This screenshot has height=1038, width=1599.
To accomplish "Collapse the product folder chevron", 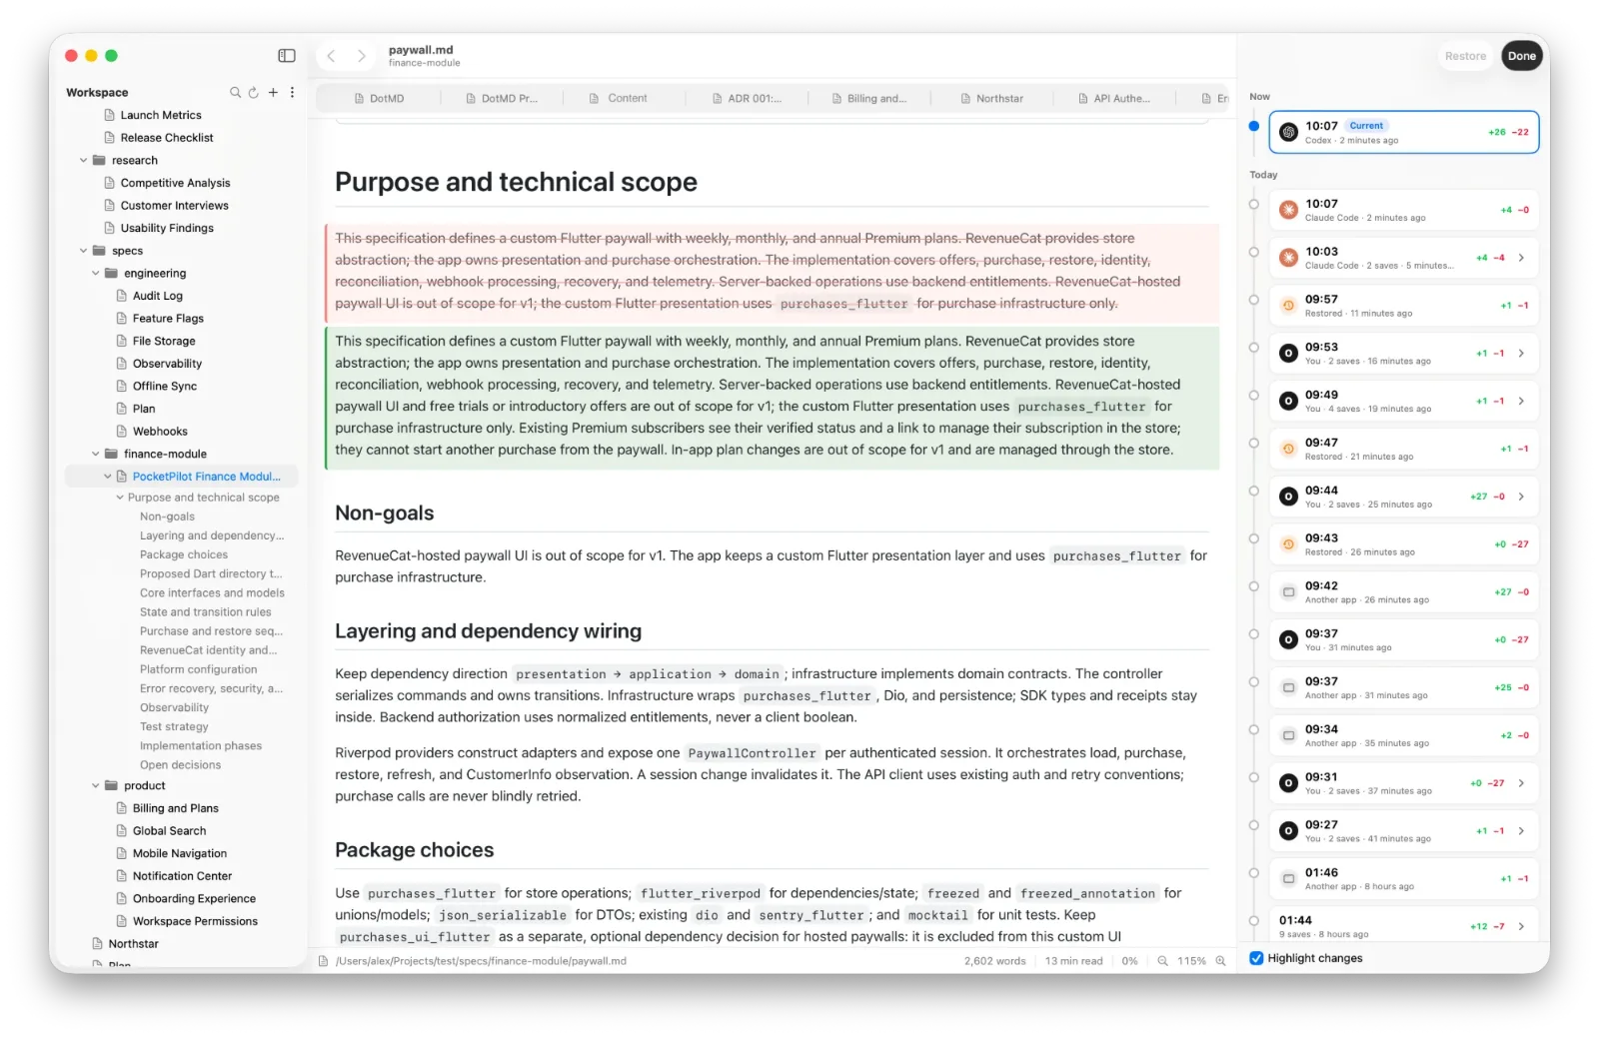I will pyautogui.click(x=96, y=785).
